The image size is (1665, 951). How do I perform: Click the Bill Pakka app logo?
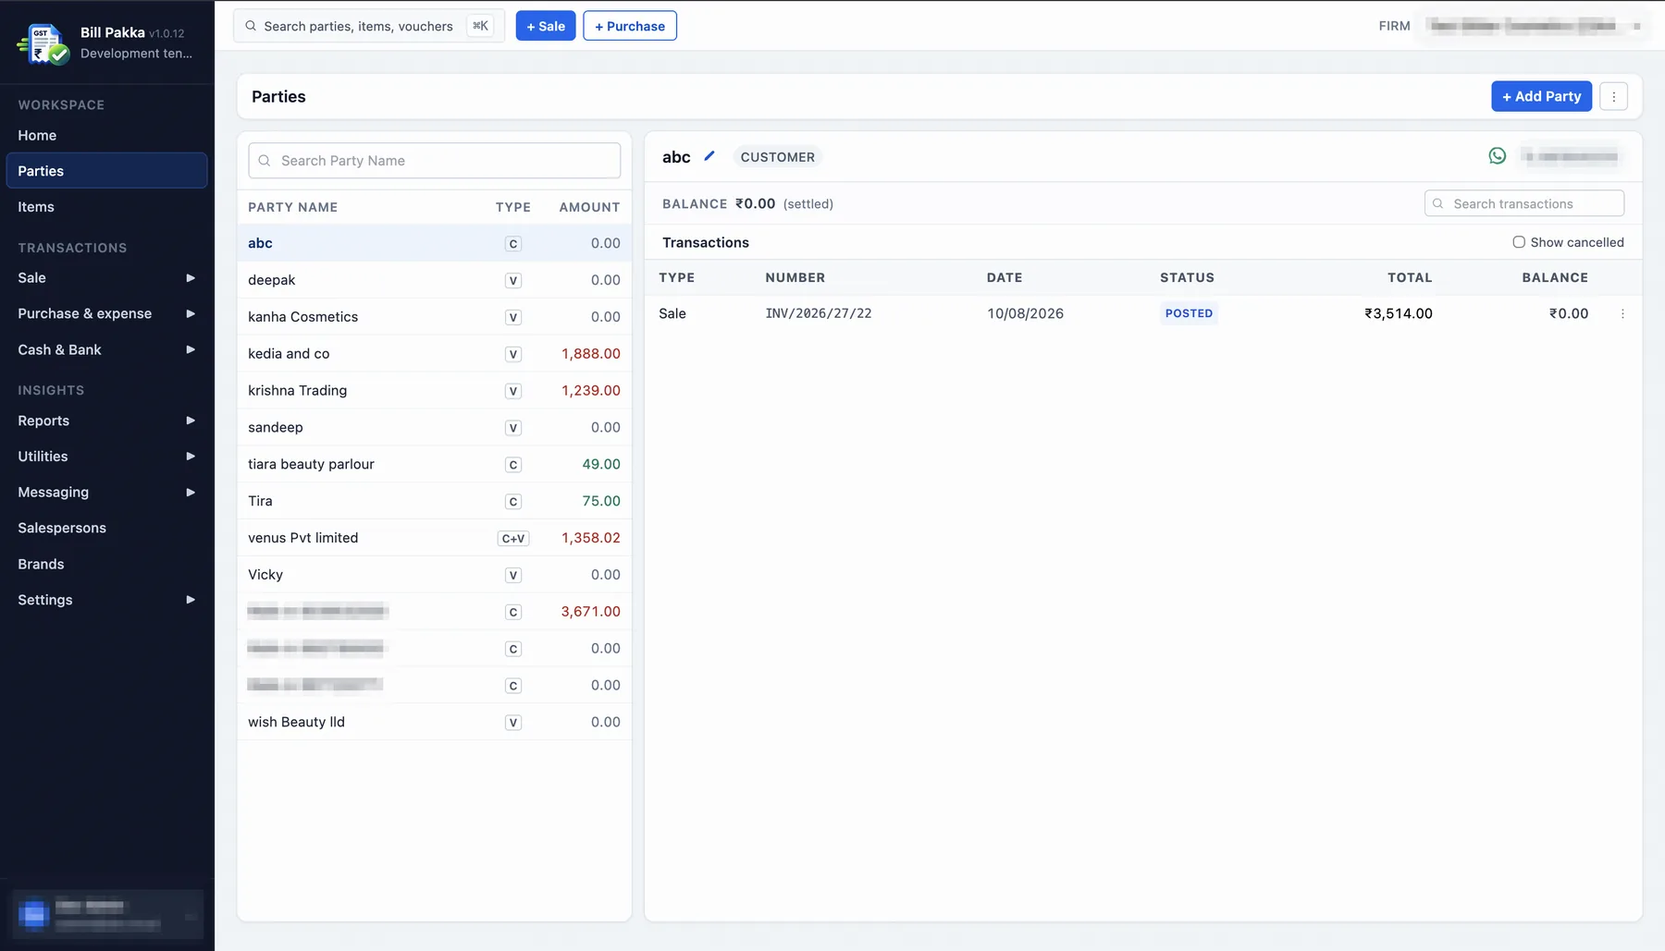point(43,43)
